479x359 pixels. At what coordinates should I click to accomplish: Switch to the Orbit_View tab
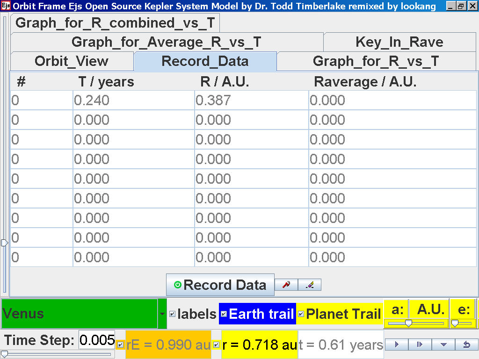click(72, 61)
